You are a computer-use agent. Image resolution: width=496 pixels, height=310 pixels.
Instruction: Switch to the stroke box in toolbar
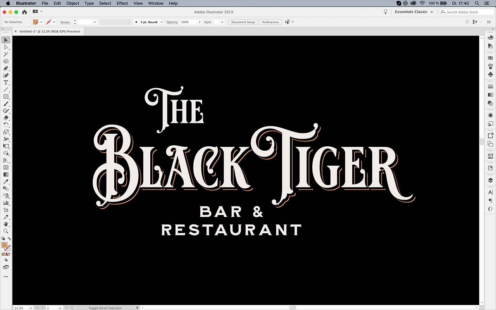click(8, 248)
